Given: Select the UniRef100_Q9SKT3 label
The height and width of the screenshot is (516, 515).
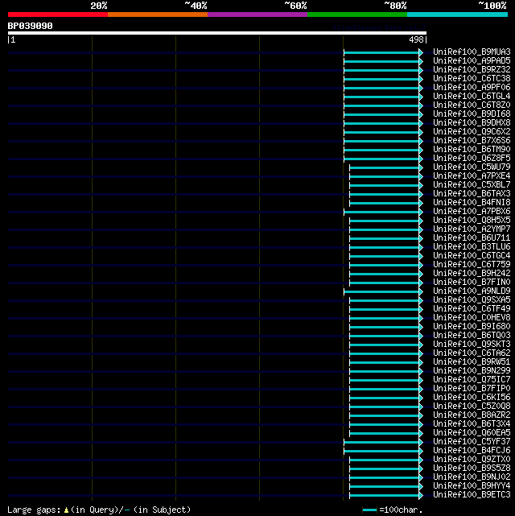Looking at the screenshot, I should (x=472, y=345).
